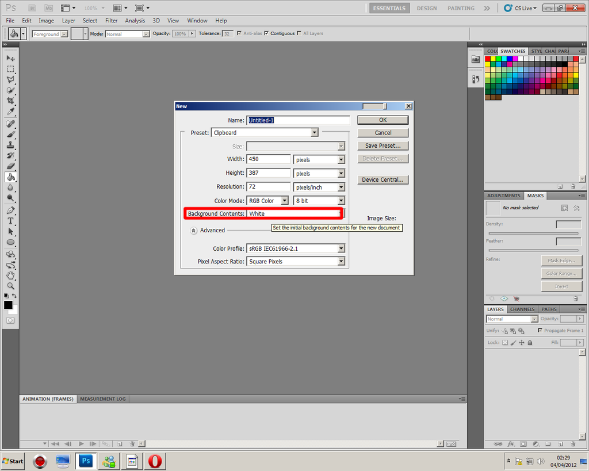Select the Horizontal Type tool
The width and height of the screenshot is (589, 471).
pos(10,219)
